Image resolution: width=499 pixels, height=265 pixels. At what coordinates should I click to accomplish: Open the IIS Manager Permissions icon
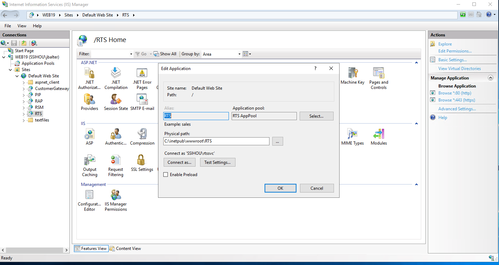click(116, 195)
